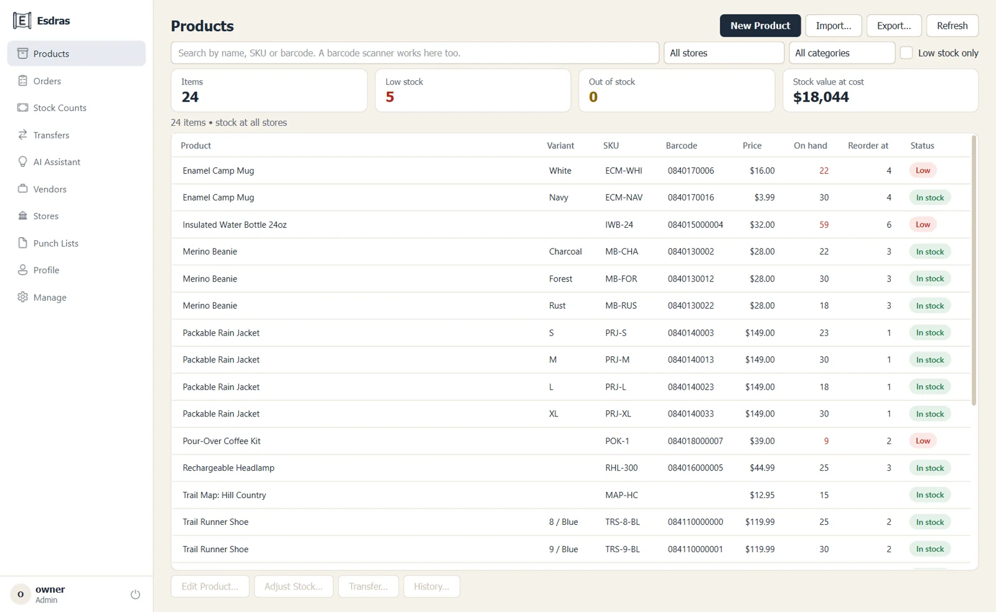Click the Stock value at cost card
996x612 pixels.
coord(880,90)
